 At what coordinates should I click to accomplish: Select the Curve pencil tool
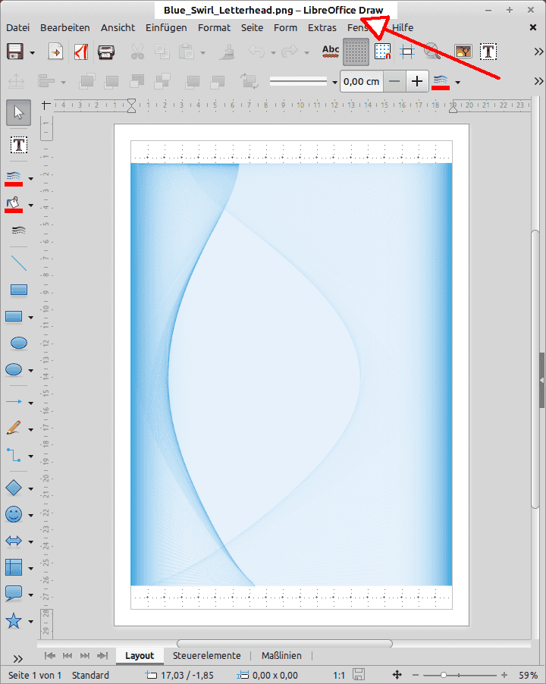(x=14, y=428)
